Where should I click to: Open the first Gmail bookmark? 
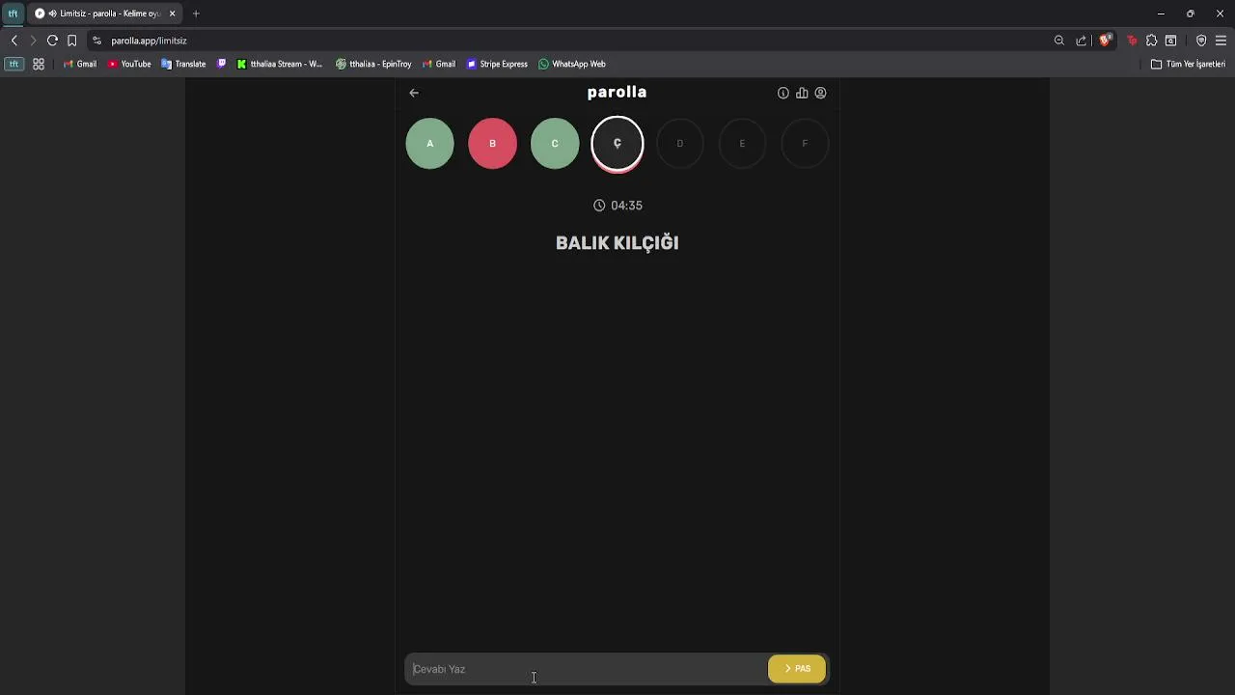pos(80,64)
